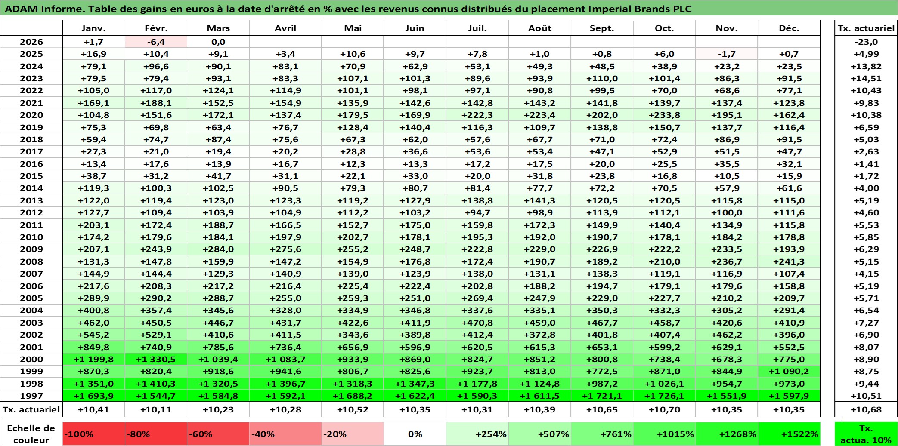Select the 'Oct.' column header
The height and width of the screenshot is (446, 898).
[x=664, y=28]
